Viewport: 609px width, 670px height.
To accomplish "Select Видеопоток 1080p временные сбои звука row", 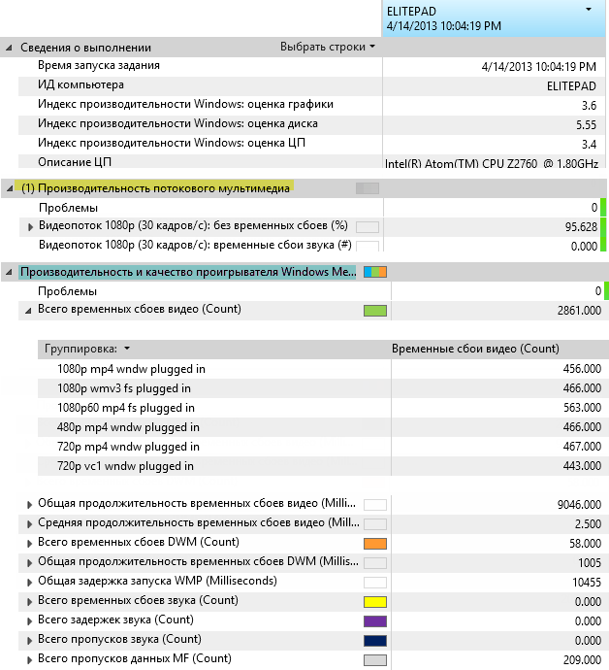I will pos(311,246).
